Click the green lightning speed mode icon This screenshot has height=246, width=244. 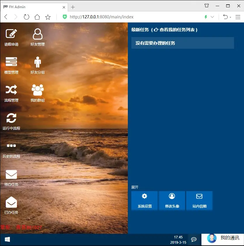pyautogui.click(x=206, y=17)
